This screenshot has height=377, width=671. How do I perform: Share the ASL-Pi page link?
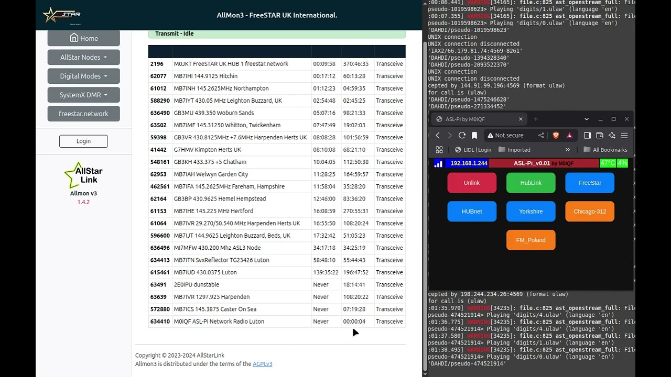click(x=541, y=135)
